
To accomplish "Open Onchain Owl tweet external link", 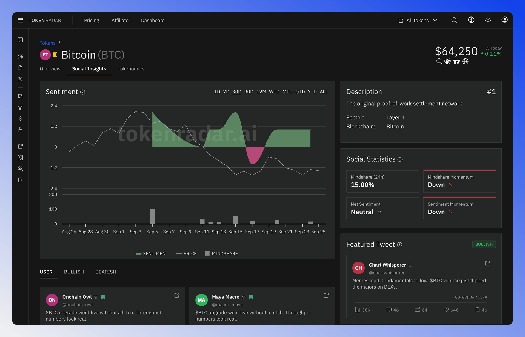I will point(177,295).
